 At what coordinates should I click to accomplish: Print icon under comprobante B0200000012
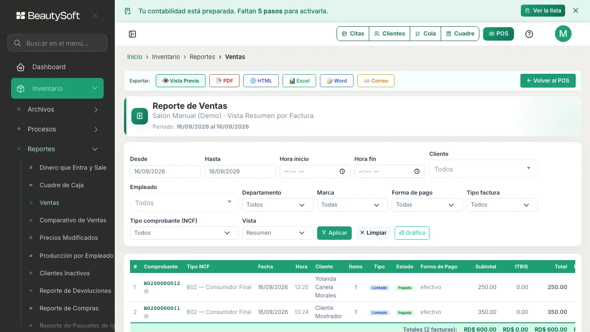pos(146,291)
